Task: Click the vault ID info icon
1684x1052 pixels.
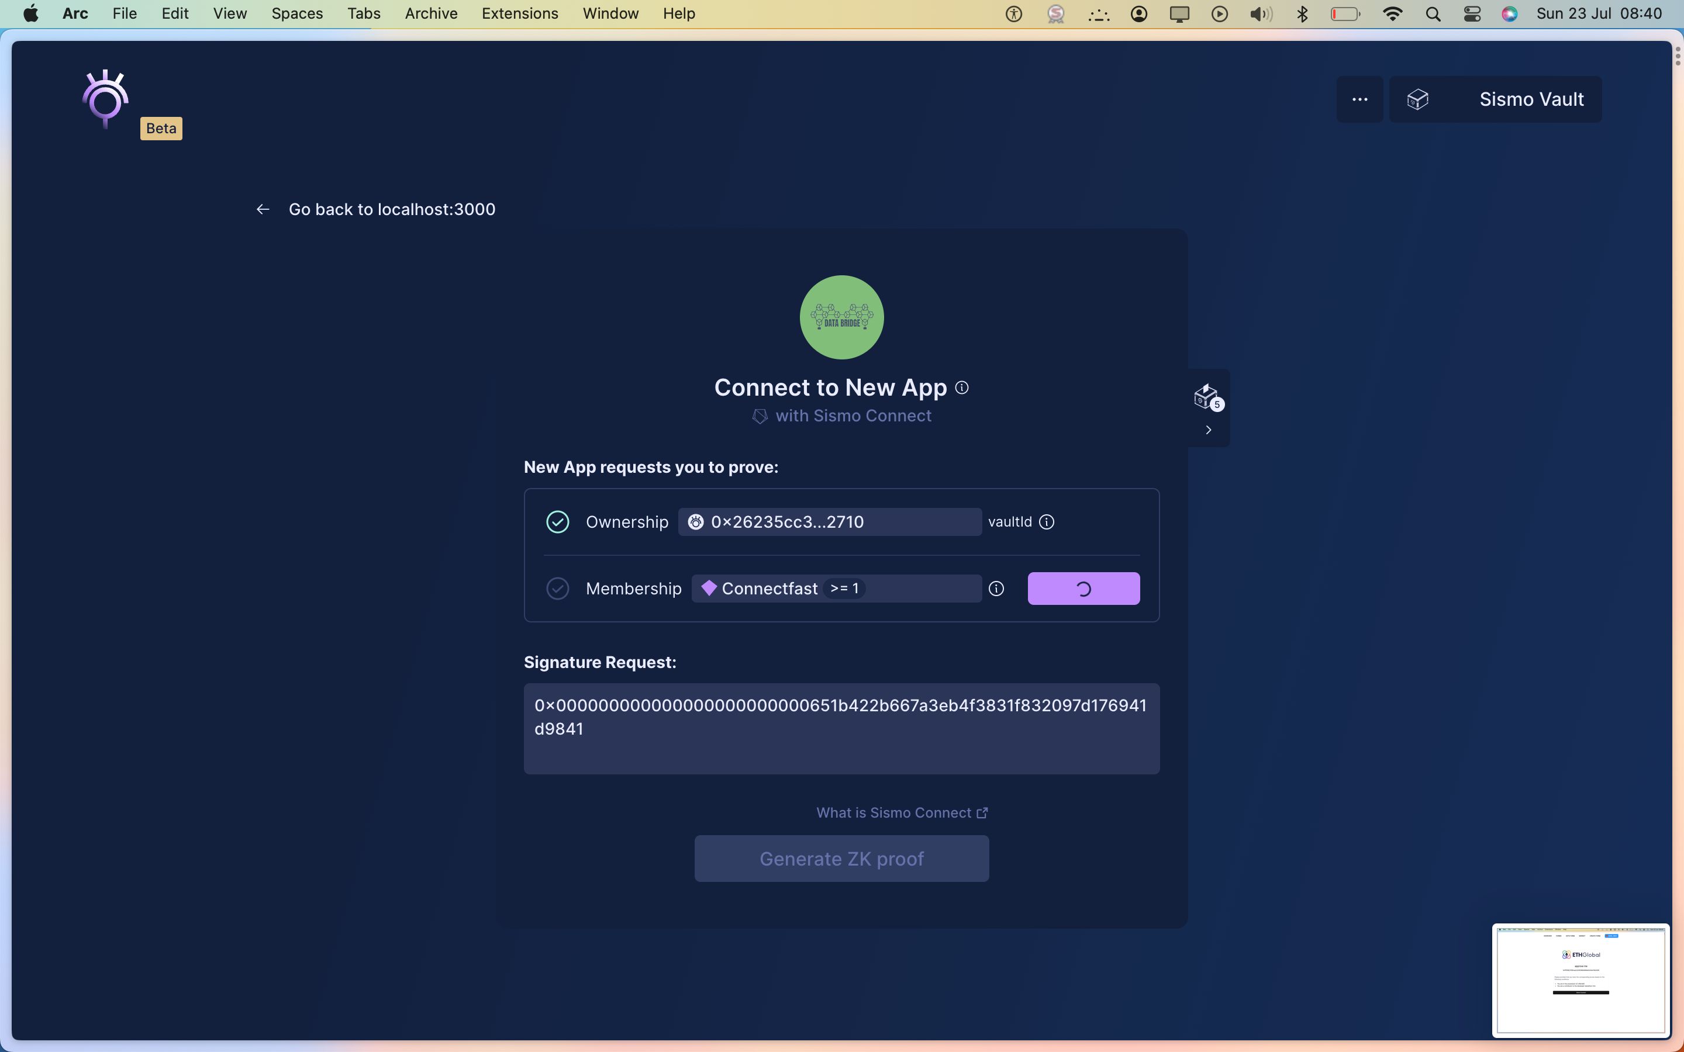Action: pyautogui.click(x=1045, y=521)
